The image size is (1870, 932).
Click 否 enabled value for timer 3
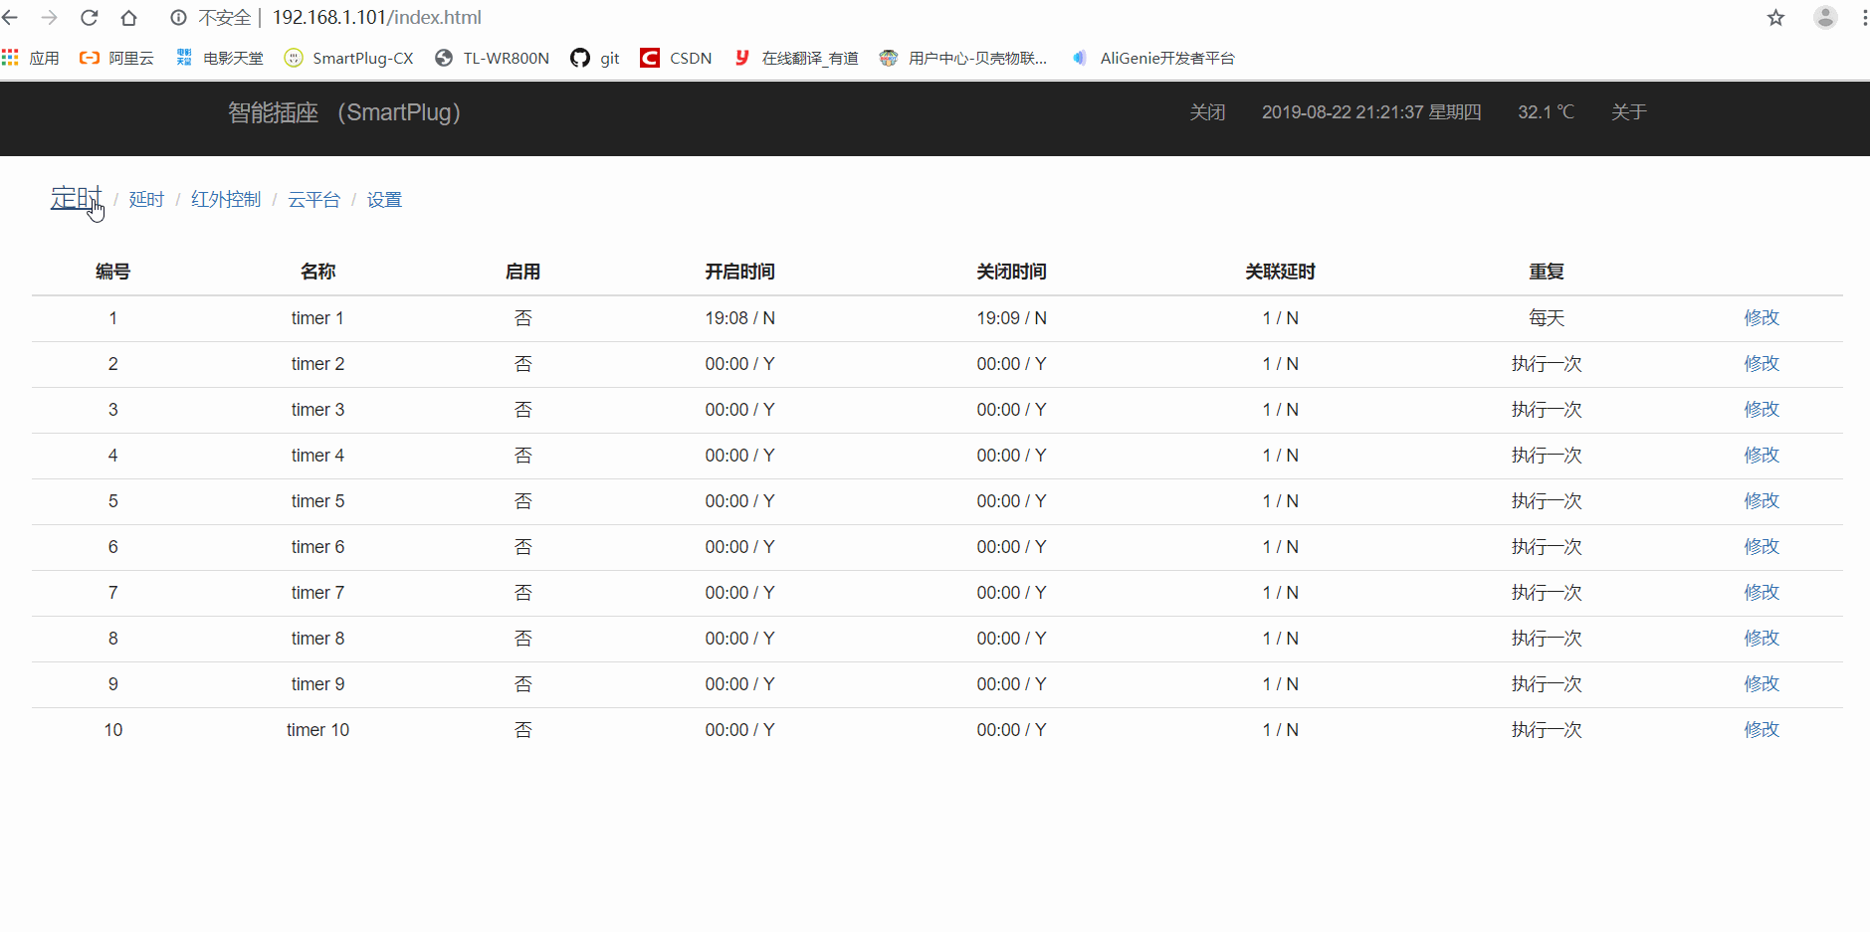pyautogui.click(x=523, y=410)
